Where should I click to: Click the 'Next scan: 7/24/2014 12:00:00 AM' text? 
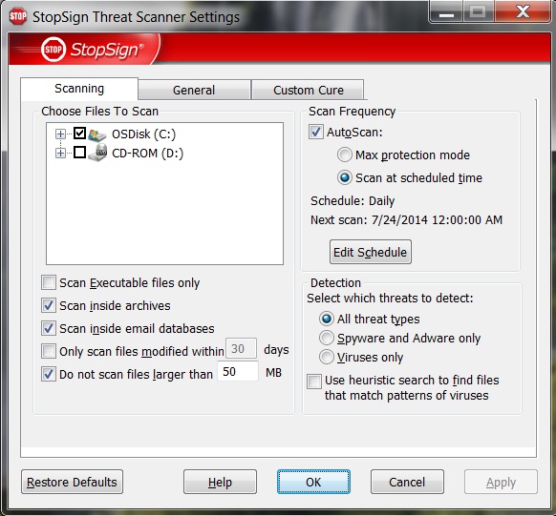point(406,220)
